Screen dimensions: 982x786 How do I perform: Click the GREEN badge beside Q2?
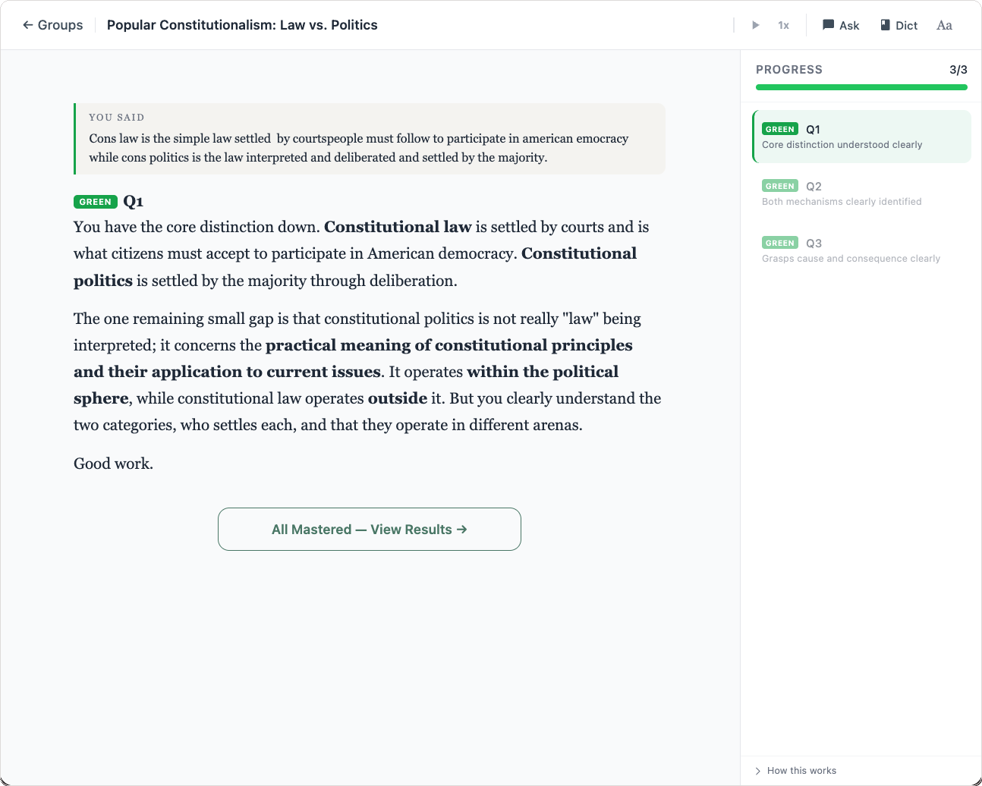point(779,186)
